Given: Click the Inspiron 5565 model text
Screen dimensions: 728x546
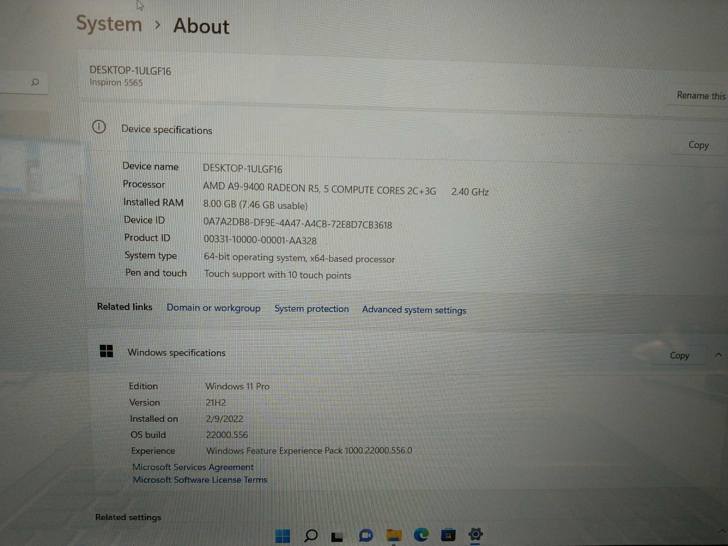Looking at the screenshot, I should pos(116,82).
